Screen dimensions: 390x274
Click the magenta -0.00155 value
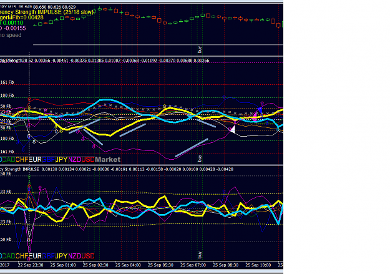(x=15, y=28)
